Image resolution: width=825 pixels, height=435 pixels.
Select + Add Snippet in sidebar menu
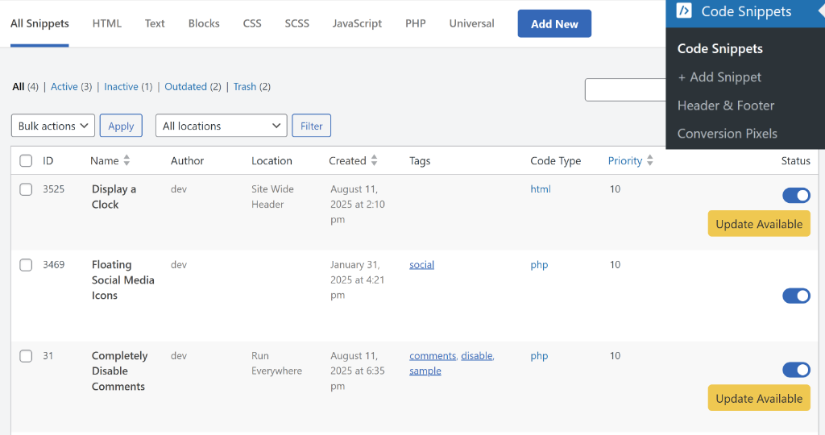pos(719,77)
